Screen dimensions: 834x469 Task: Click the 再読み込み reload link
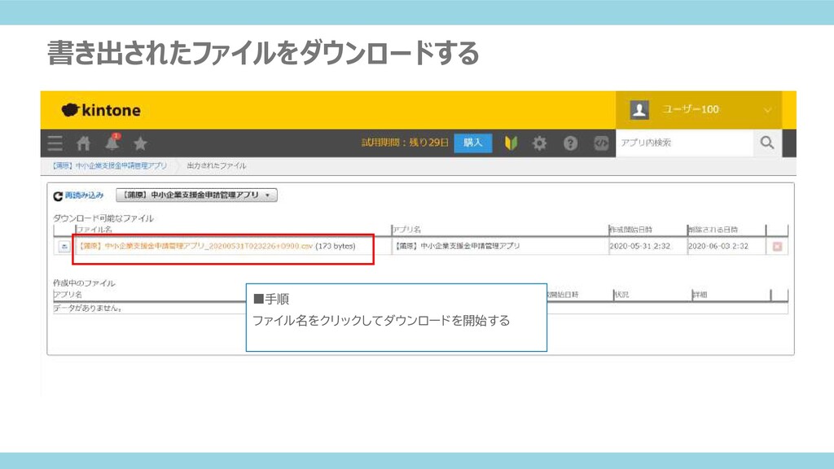pyautogui.click(x=84, y=195)
